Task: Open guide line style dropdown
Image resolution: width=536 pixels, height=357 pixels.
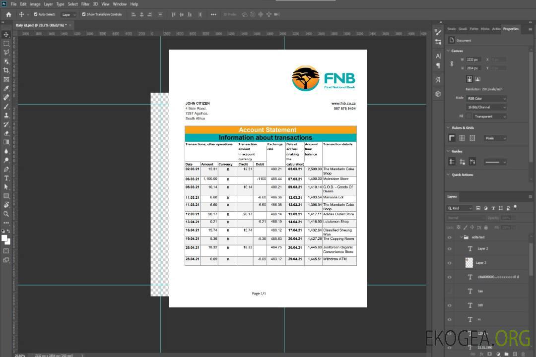Action: [495, 162]
